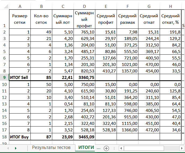Image resolution: width=185 pixels, height=153 pixels.
Task: Click cell with value 410,27
Action: point(106,71)
